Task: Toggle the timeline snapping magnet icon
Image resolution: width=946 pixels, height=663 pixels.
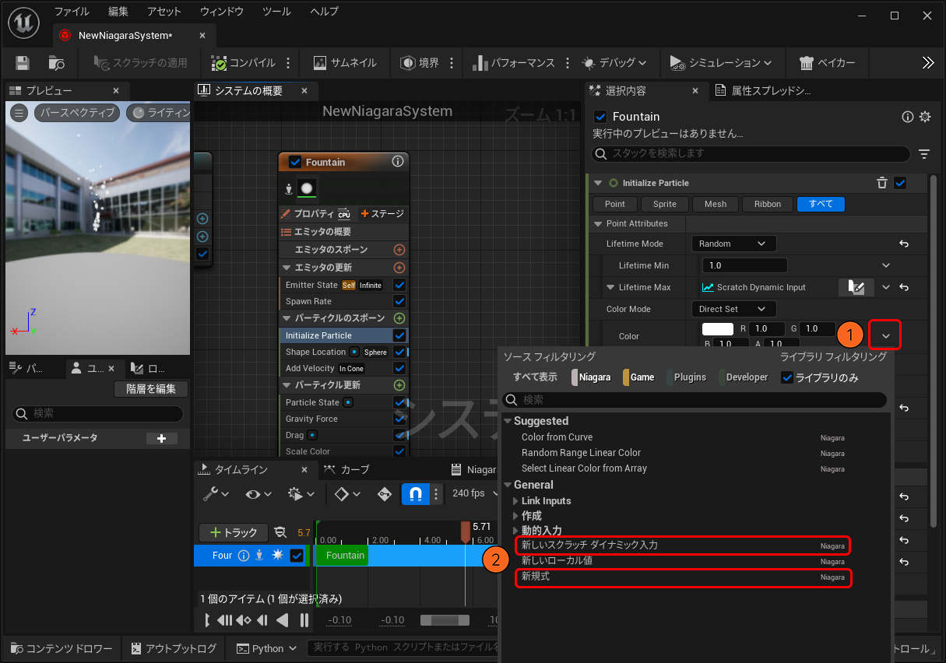Action: [415, 494]
